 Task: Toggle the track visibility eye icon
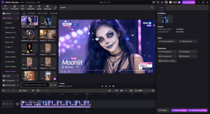[x=8, y=104]
